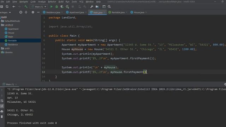This screenshot has width=226, height=127.
Task: Click the Stop square icon
Action: coord(73,7)
